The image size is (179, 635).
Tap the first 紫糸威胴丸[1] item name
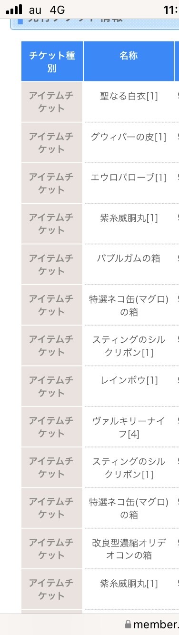(129, 218)
